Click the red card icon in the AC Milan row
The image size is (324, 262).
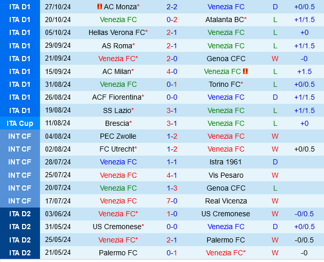246,71
